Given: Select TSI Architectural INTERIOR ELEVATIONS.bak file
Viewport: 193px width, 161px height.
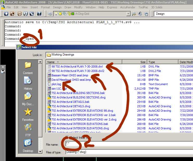Looking at the screenshot, I should (78, 124).
